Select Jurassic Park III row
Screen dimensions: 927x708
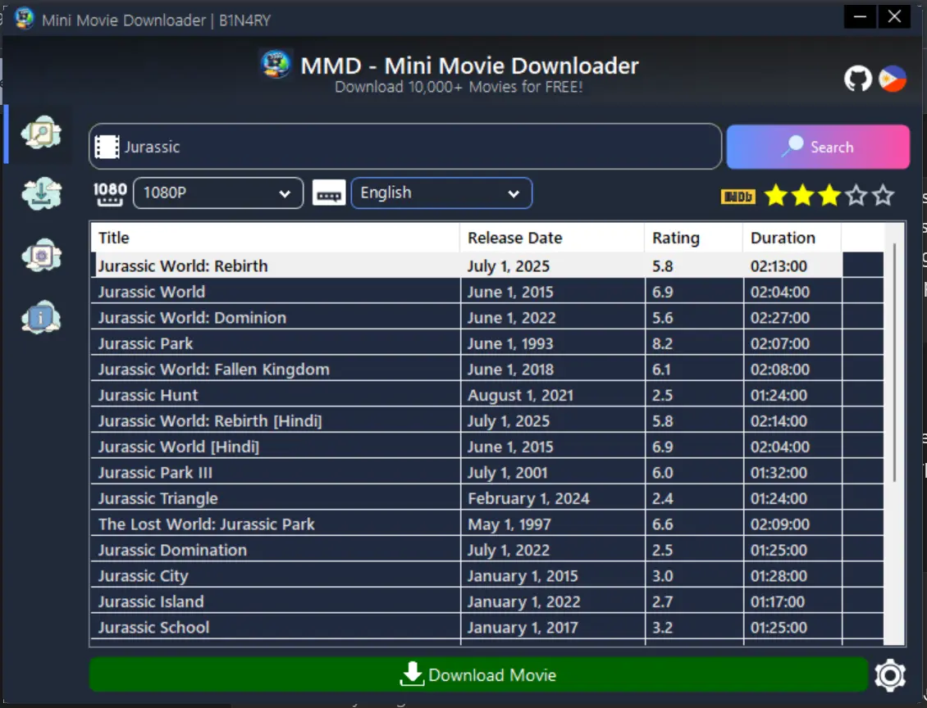coord(487,473)
